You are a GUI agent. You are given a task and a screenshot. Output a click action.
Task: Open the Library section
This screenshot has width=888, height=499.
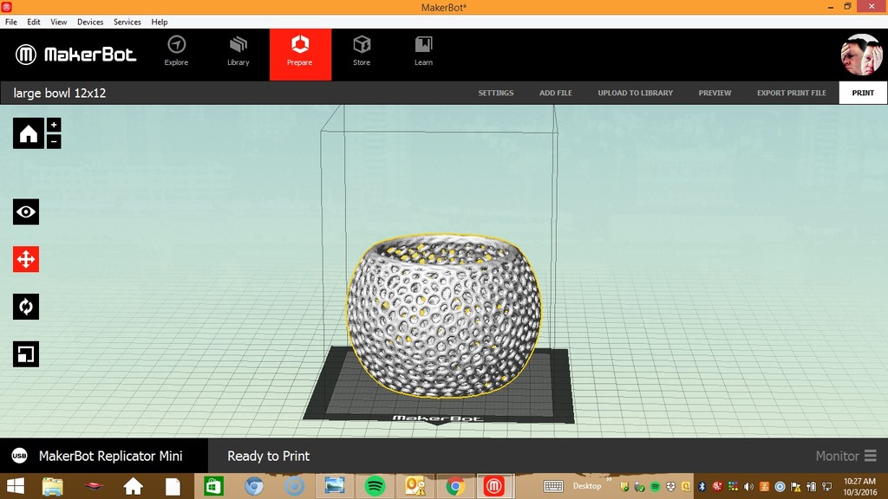238,52
